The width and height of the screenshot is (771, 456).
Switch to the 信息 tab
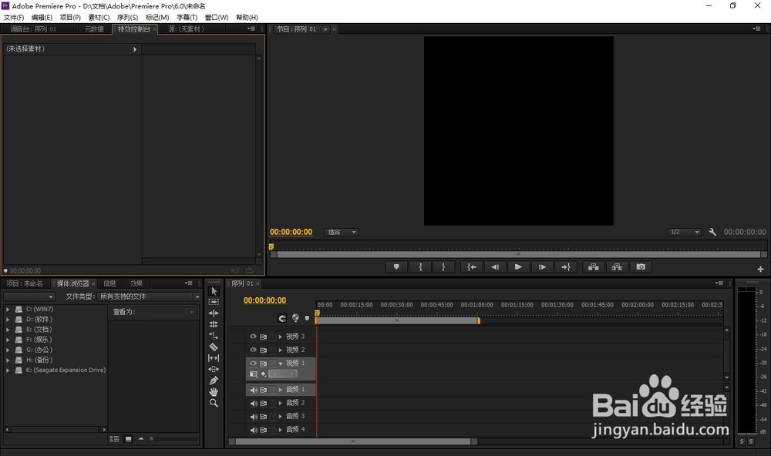pyautogui.click(x=109, y=283)
